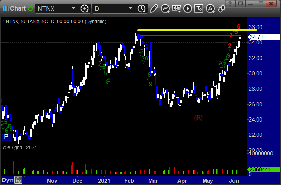Click the red 2 count near 33.50
Image resolution: width=281 pixels, height=185 pixels.
click(229, 46)
